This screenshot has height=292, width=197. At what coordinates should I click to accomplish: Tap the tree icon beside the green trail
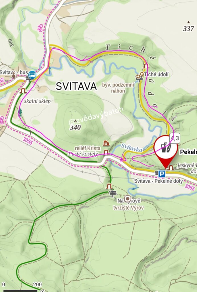pyautogui.click(x=20, y=112)
